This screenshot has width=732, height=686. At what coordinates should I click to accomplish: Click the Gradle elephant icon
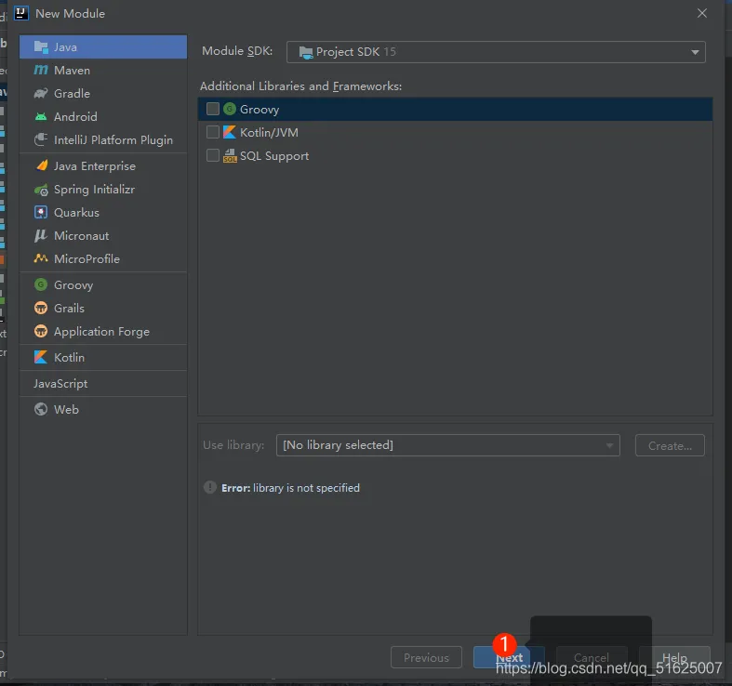41,93
